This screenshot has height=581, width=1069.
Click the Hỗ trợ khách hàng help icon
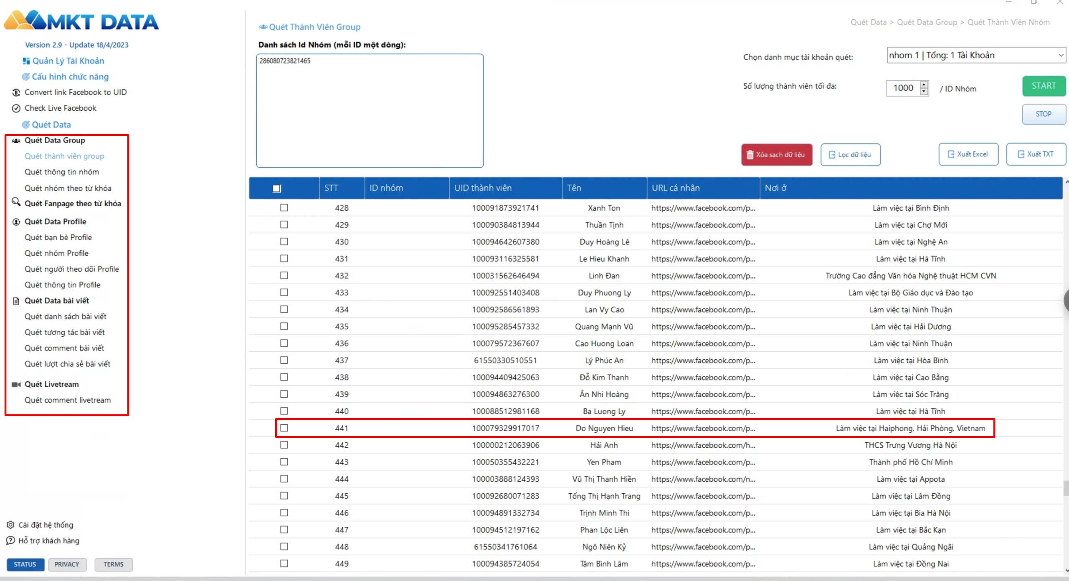click(x=11, y=540)
